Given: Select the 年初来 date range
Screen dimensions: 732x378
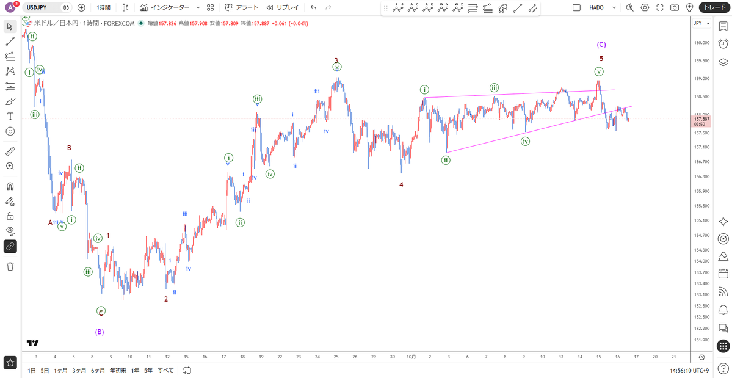Looking at the screenshot, I should 118,371.
